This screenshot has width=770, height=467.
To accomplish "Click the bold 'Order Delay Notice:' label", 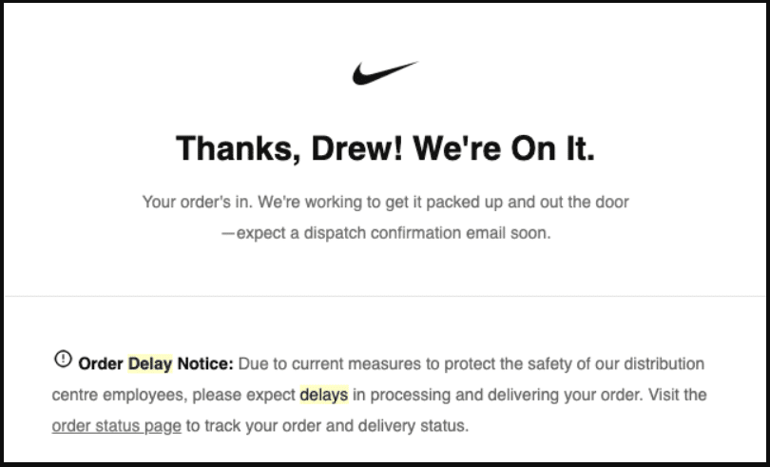I will 156,363.
